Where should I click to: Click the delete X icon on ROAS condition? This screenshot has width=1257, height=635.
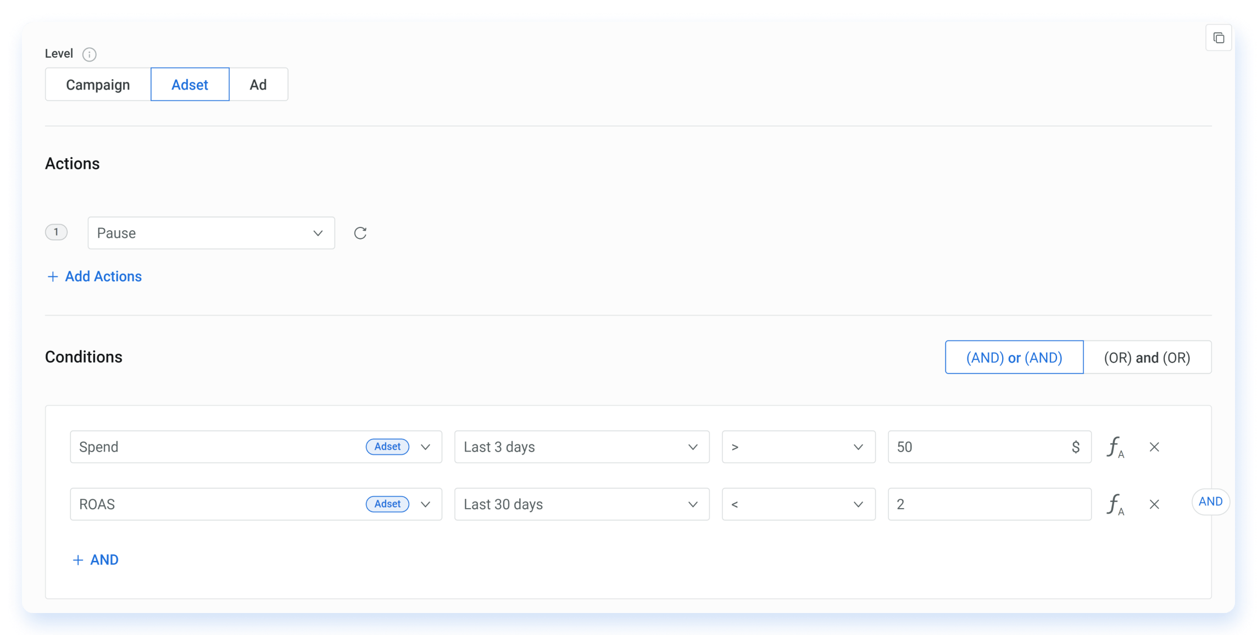pyautogui.click(x=1155, y=504)
